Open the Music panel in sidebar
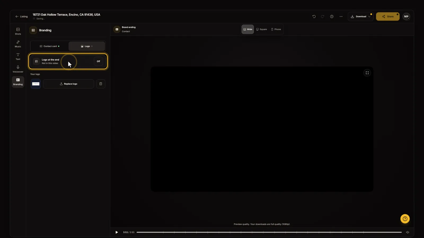Image resolution: width=424 pixels, height=238 pixels. coord(18,44)
